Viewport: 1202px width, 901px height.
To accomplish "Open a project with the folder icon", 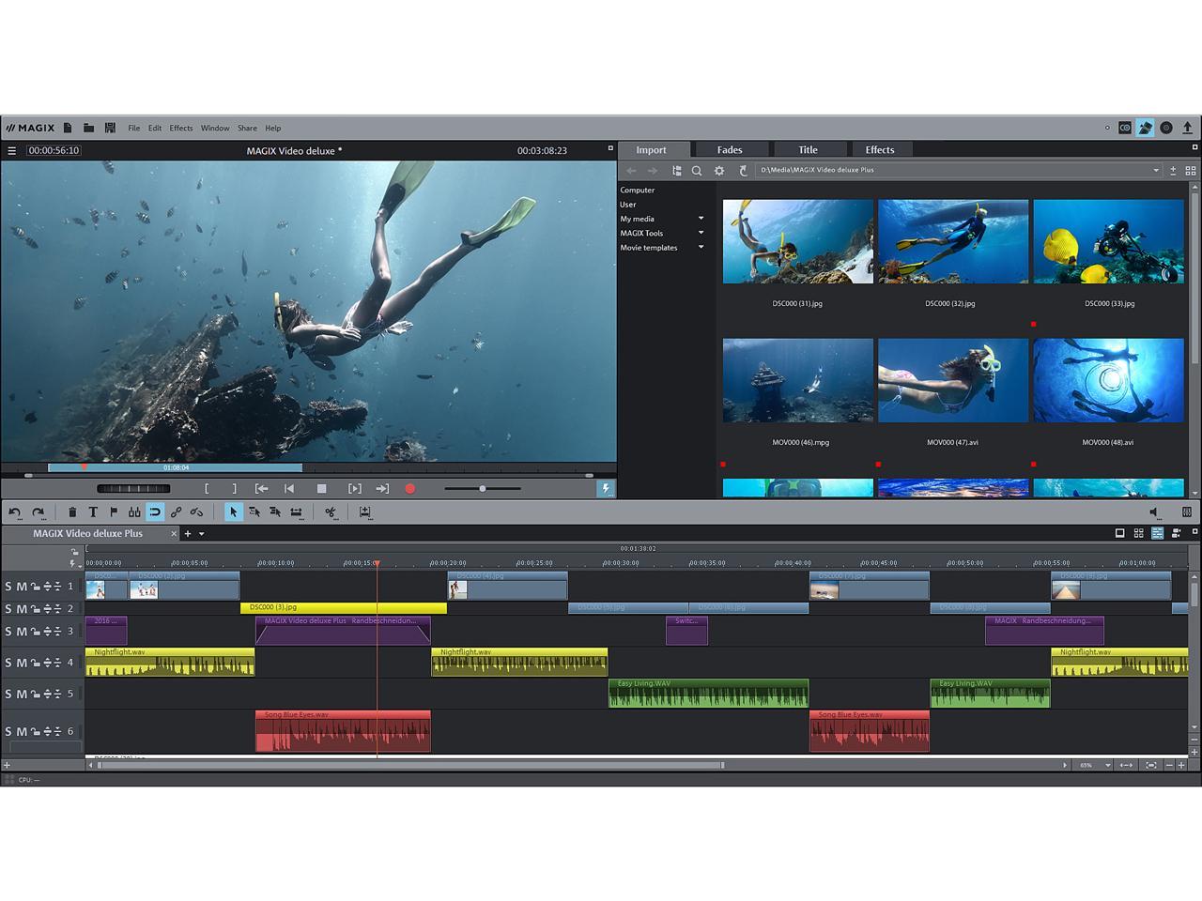I will (88, 128).
